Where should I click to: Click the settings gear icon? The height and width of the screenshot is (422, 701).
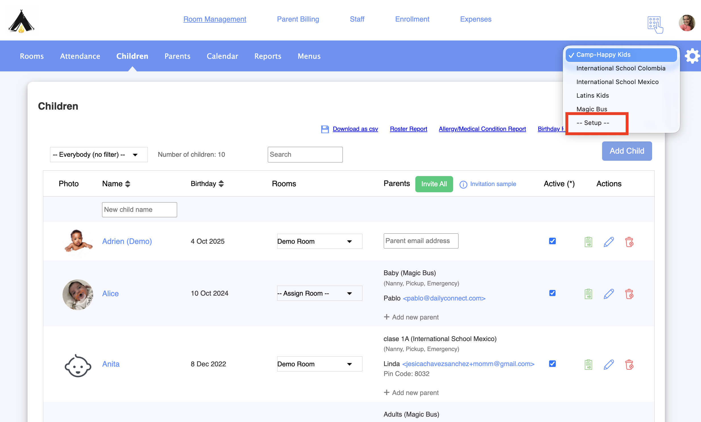pyautogui.click(x=692, y=56)
